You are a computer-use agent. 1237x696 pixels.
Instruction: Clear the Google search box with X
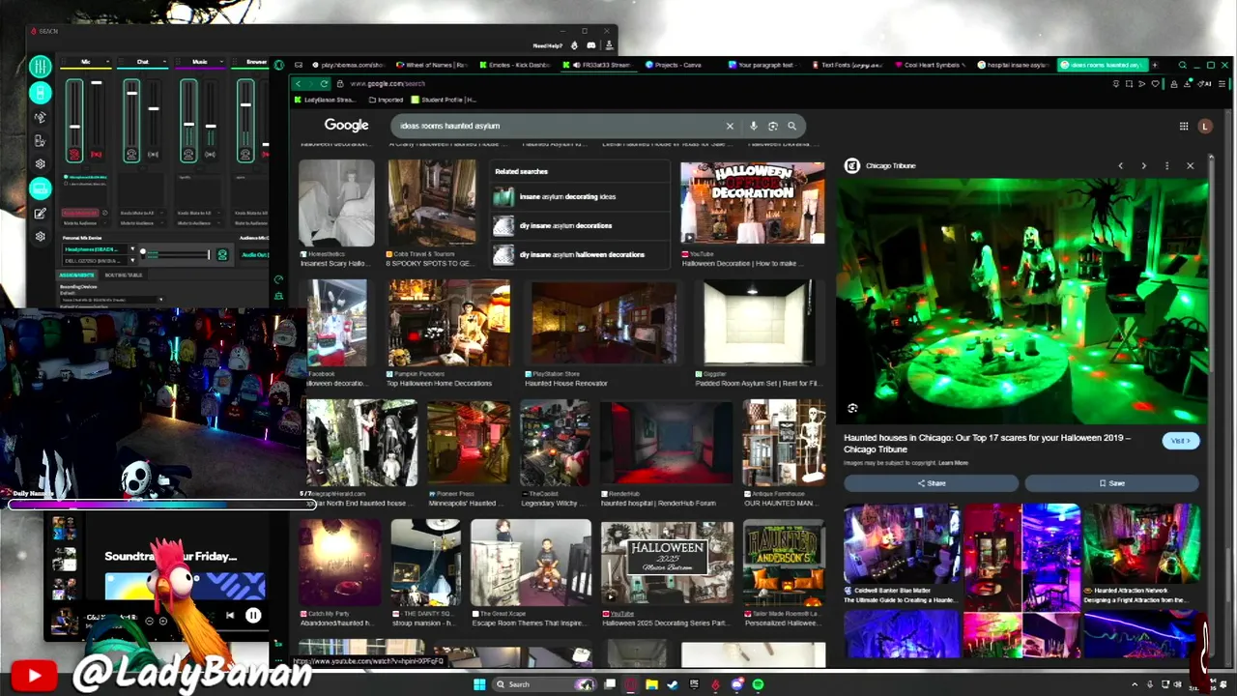730,126
